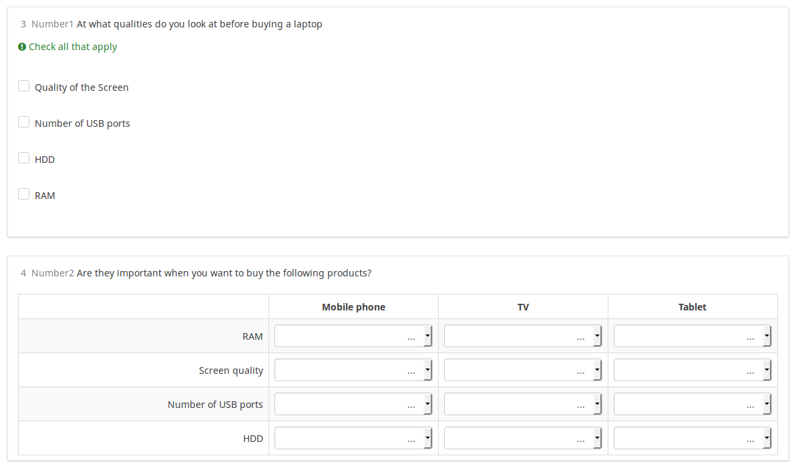Click the Tablet column header
Viewport: 796px width, 466px height.
(692, 307)
